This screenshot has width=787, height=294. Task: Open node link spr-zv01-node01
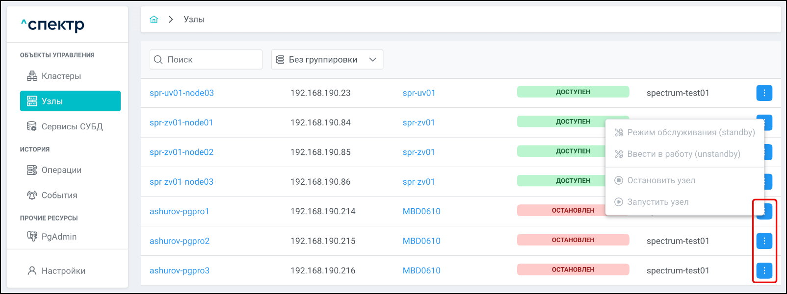click(181, 122)
